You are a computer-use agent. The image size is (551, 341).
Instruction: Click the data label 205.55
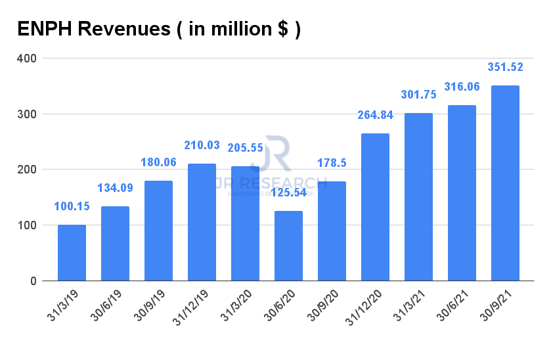245,148
